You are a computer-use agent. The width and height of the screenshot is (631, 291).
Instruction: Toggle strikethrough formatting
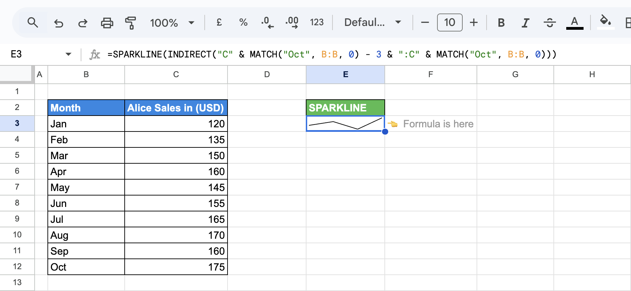(550, 23)
